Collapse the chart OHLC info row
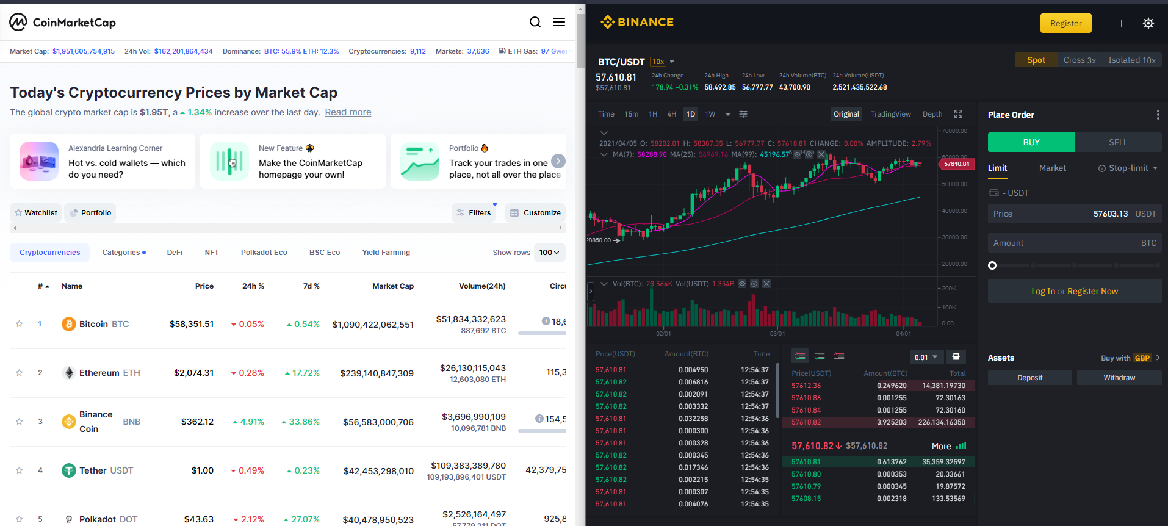 [604, 133]
